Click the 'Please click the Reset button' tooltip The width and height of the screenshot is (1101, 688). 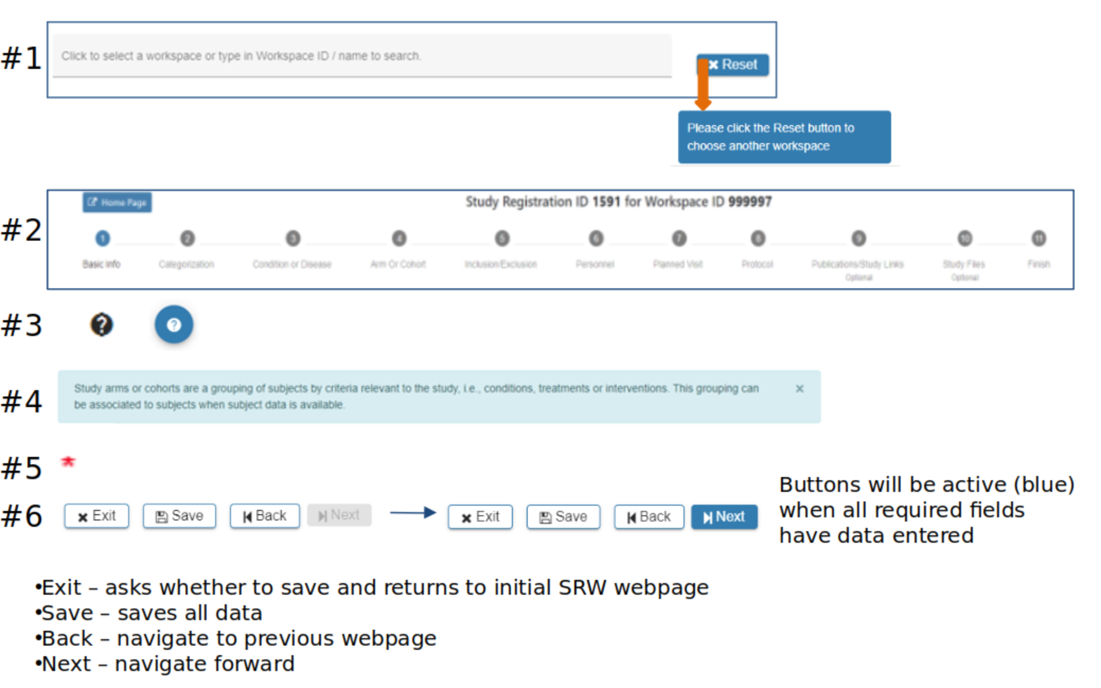click(784, 137)
